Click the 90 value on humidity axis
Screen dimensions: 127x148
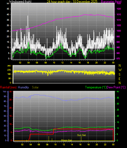click(x=5, y=97)
